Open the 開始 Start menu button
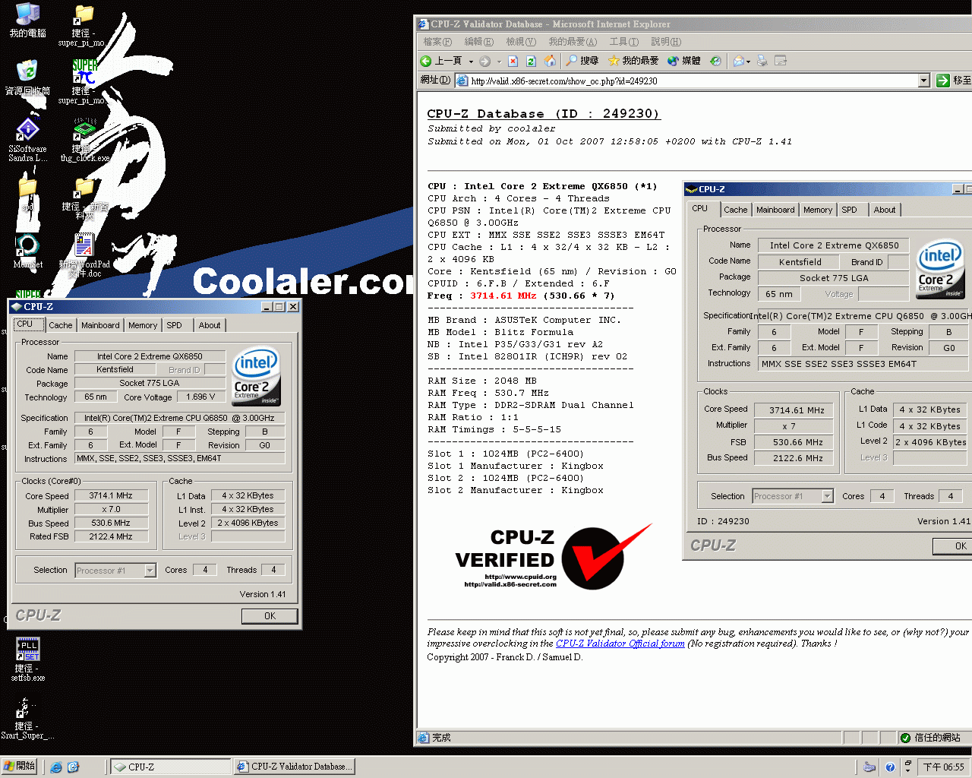Image resolution: width=972 pixels, height=778 pixels. coord(20,767)
